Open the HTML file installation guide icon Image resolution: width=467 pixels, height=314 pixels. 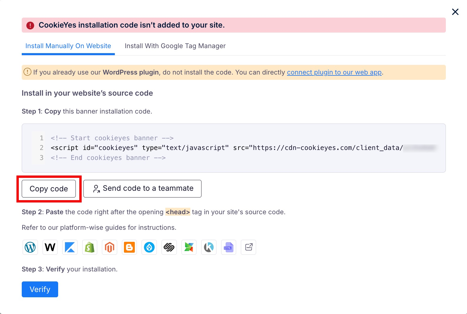(229, 247)
